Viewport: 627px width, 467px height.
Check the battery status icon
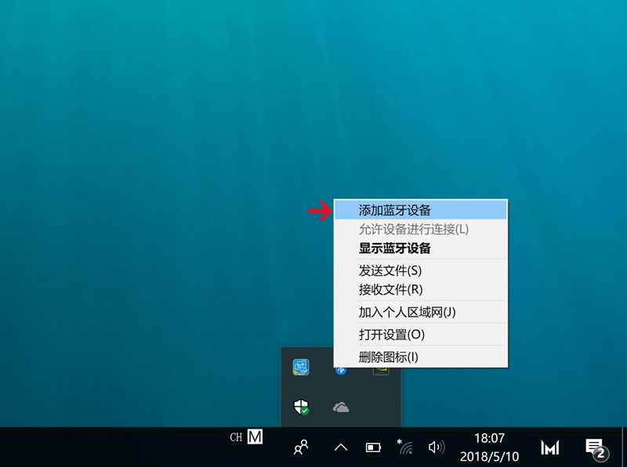[x=373, y=447]
